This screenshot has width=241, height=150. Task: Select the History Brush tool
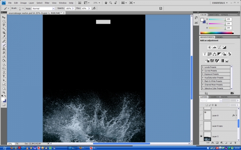[x=4, y=53]
